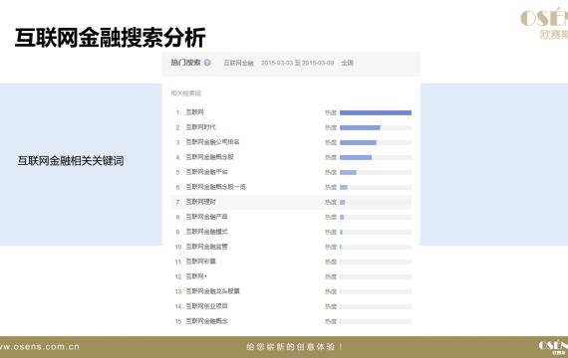Click keyword 互联网彩票
Screen dimensions: 568x358
tap(200, 262)
